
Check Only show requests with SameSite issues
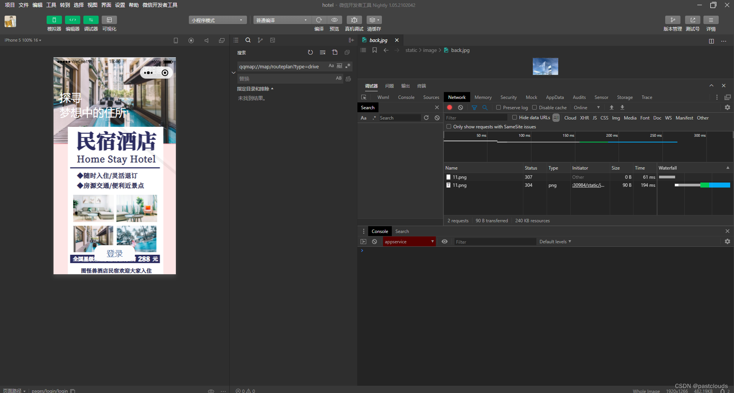click(449, 127)
